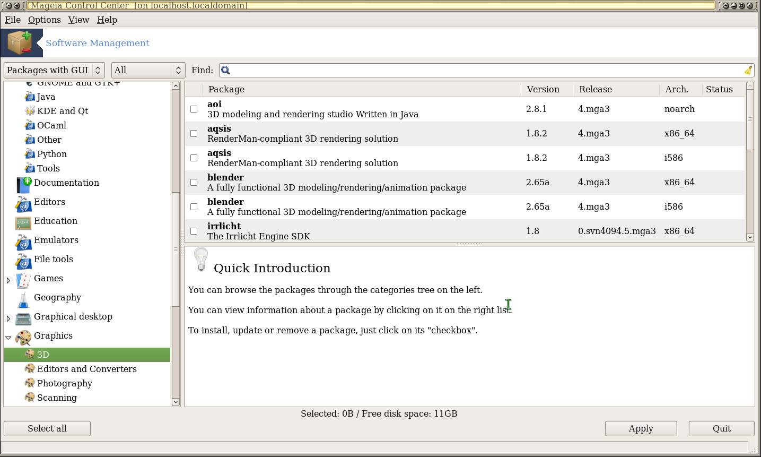The width and height of the screenshot is (761, 457).
Task: Click the Select all button
Action: [47, 428]
